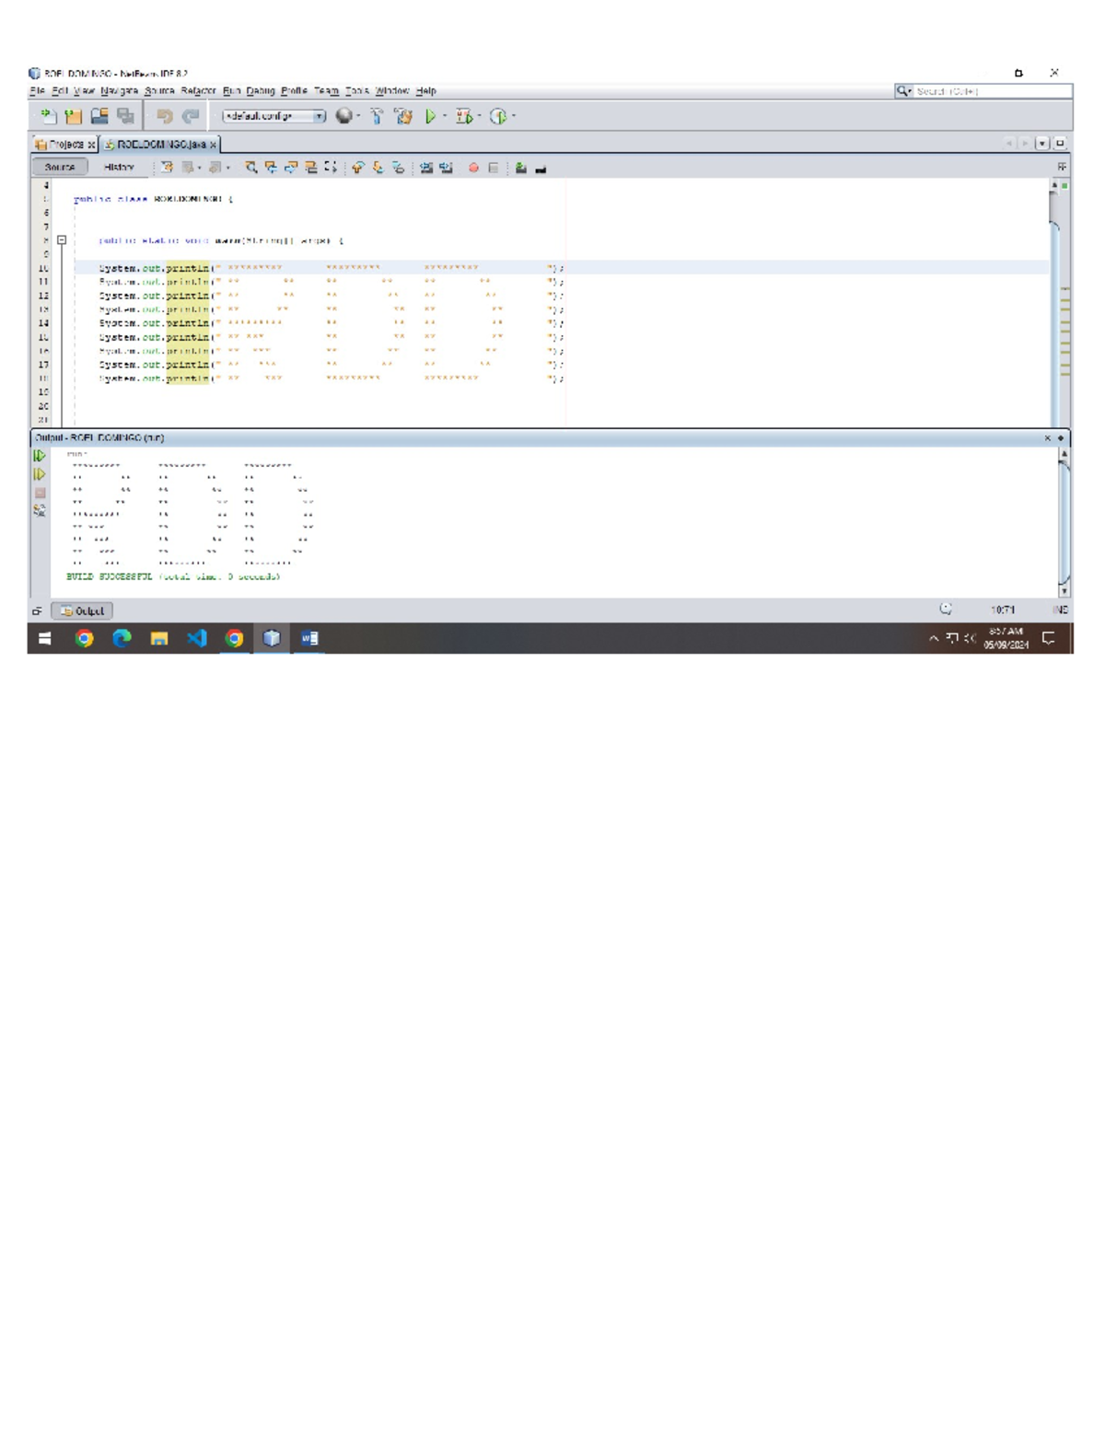Open the Run button dropdown arrow
Image resolution: width=1105 pixels, height=1430 pixels.
pos(444,116)
